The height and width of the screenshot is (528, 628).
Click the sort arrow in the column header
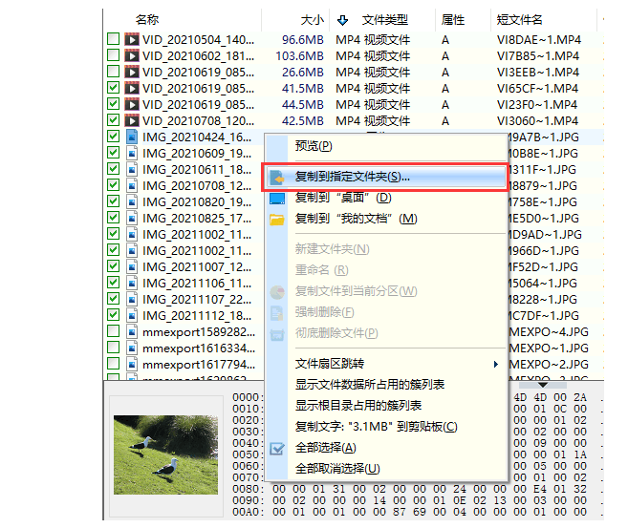(x=343, y=19)
